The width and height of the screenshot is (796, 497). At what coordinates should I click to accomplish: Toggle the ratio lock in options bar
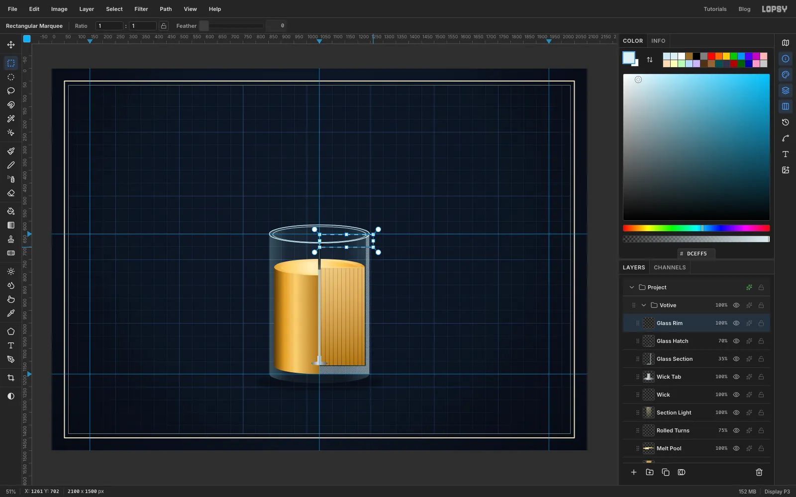coord(164,26)
